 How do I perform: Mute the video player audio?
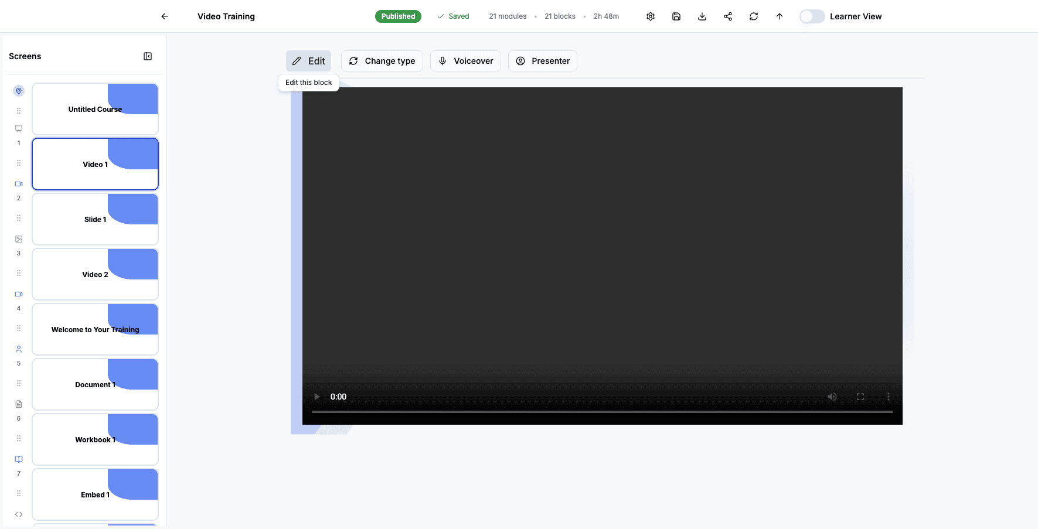pos(832,397)
